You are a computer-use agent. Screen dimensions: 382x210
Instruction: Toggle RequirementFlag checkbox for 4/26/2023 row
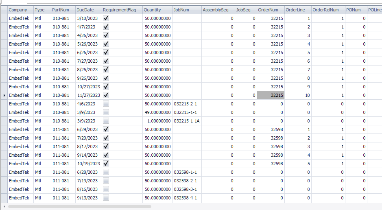106,35
